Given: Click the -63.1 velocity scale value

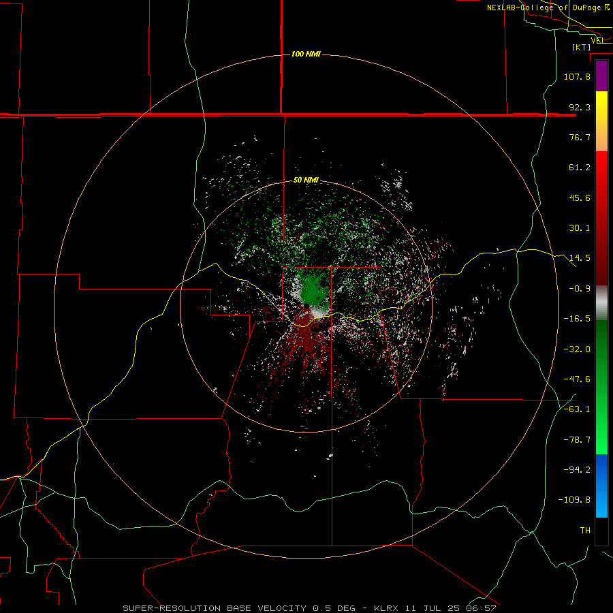Looking at the screenshot, I should (x=577, y=409).
